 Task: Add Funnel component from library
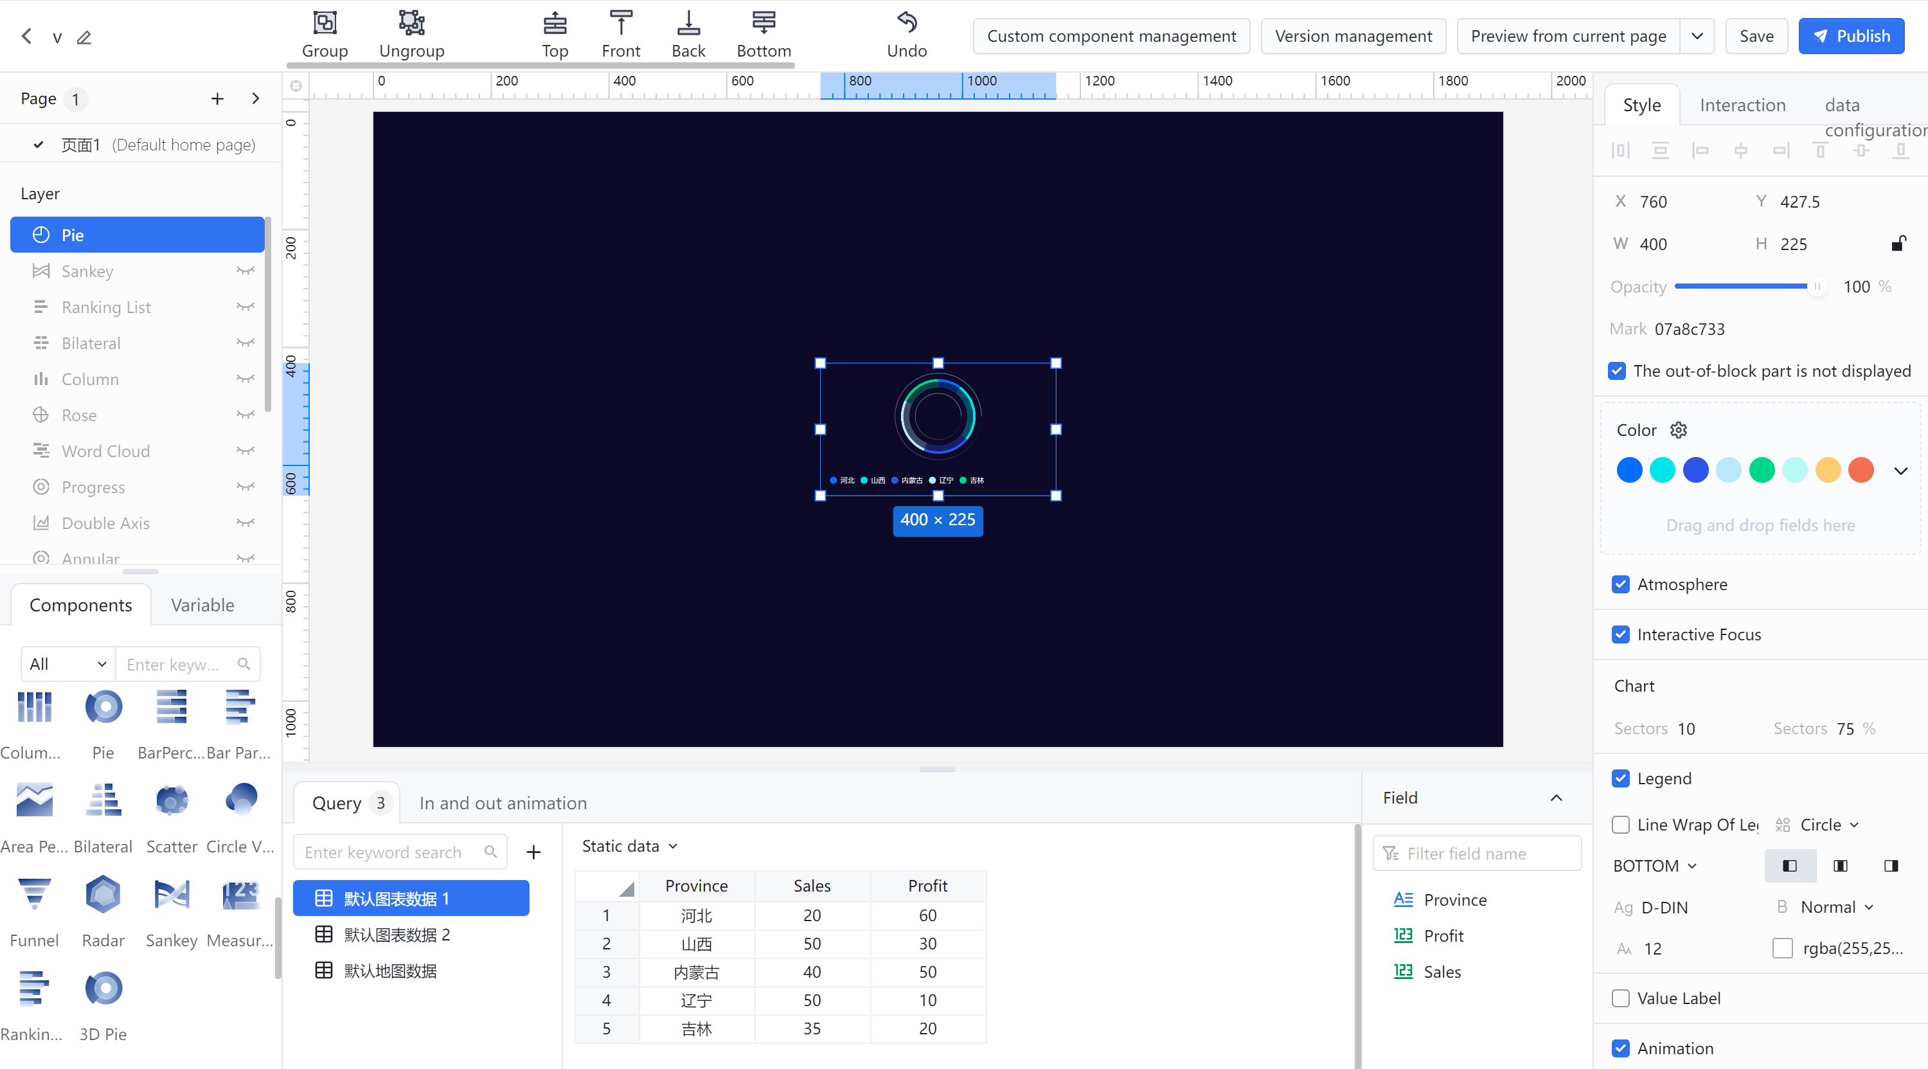click(35, 895)
